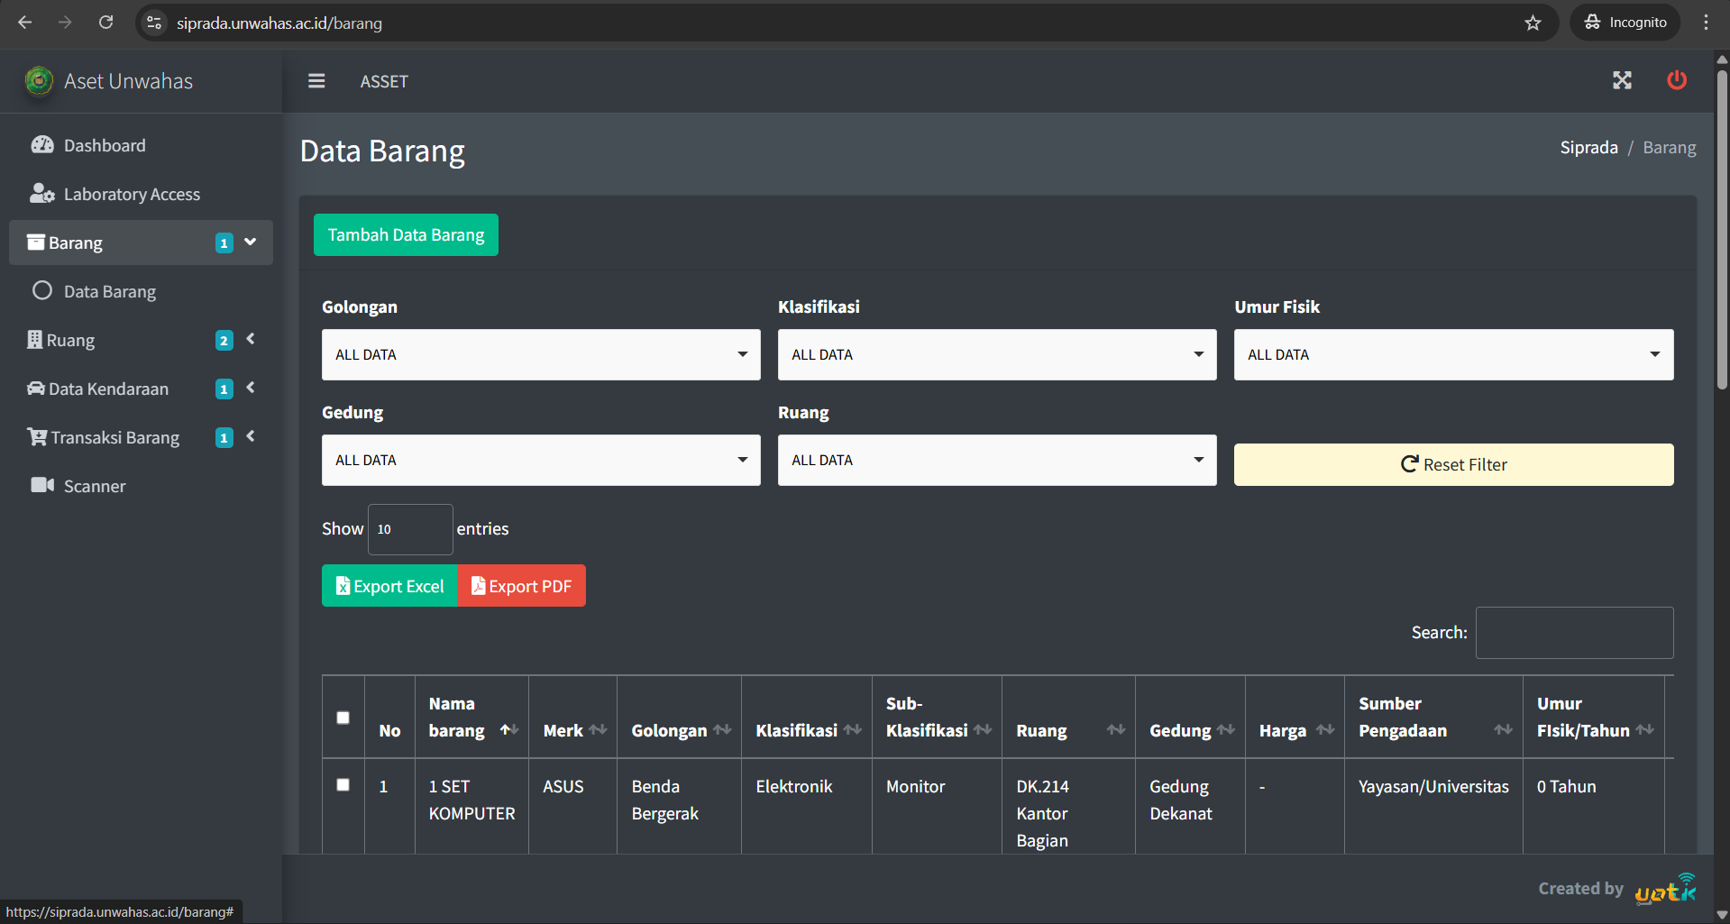Screen dimensions: 1730x924
Task: Click the hamburger sidebar toggle icon
Action: (x=316, y=81)
